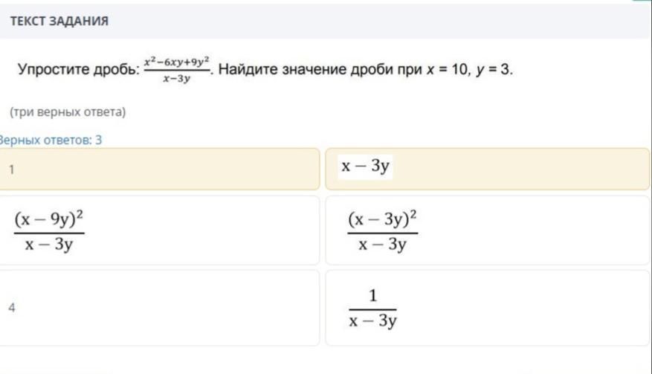Screen dimensions: 652x374
Task: Click the squared exponent in the (x − 9y)² answer
Action: coord(89,213)
